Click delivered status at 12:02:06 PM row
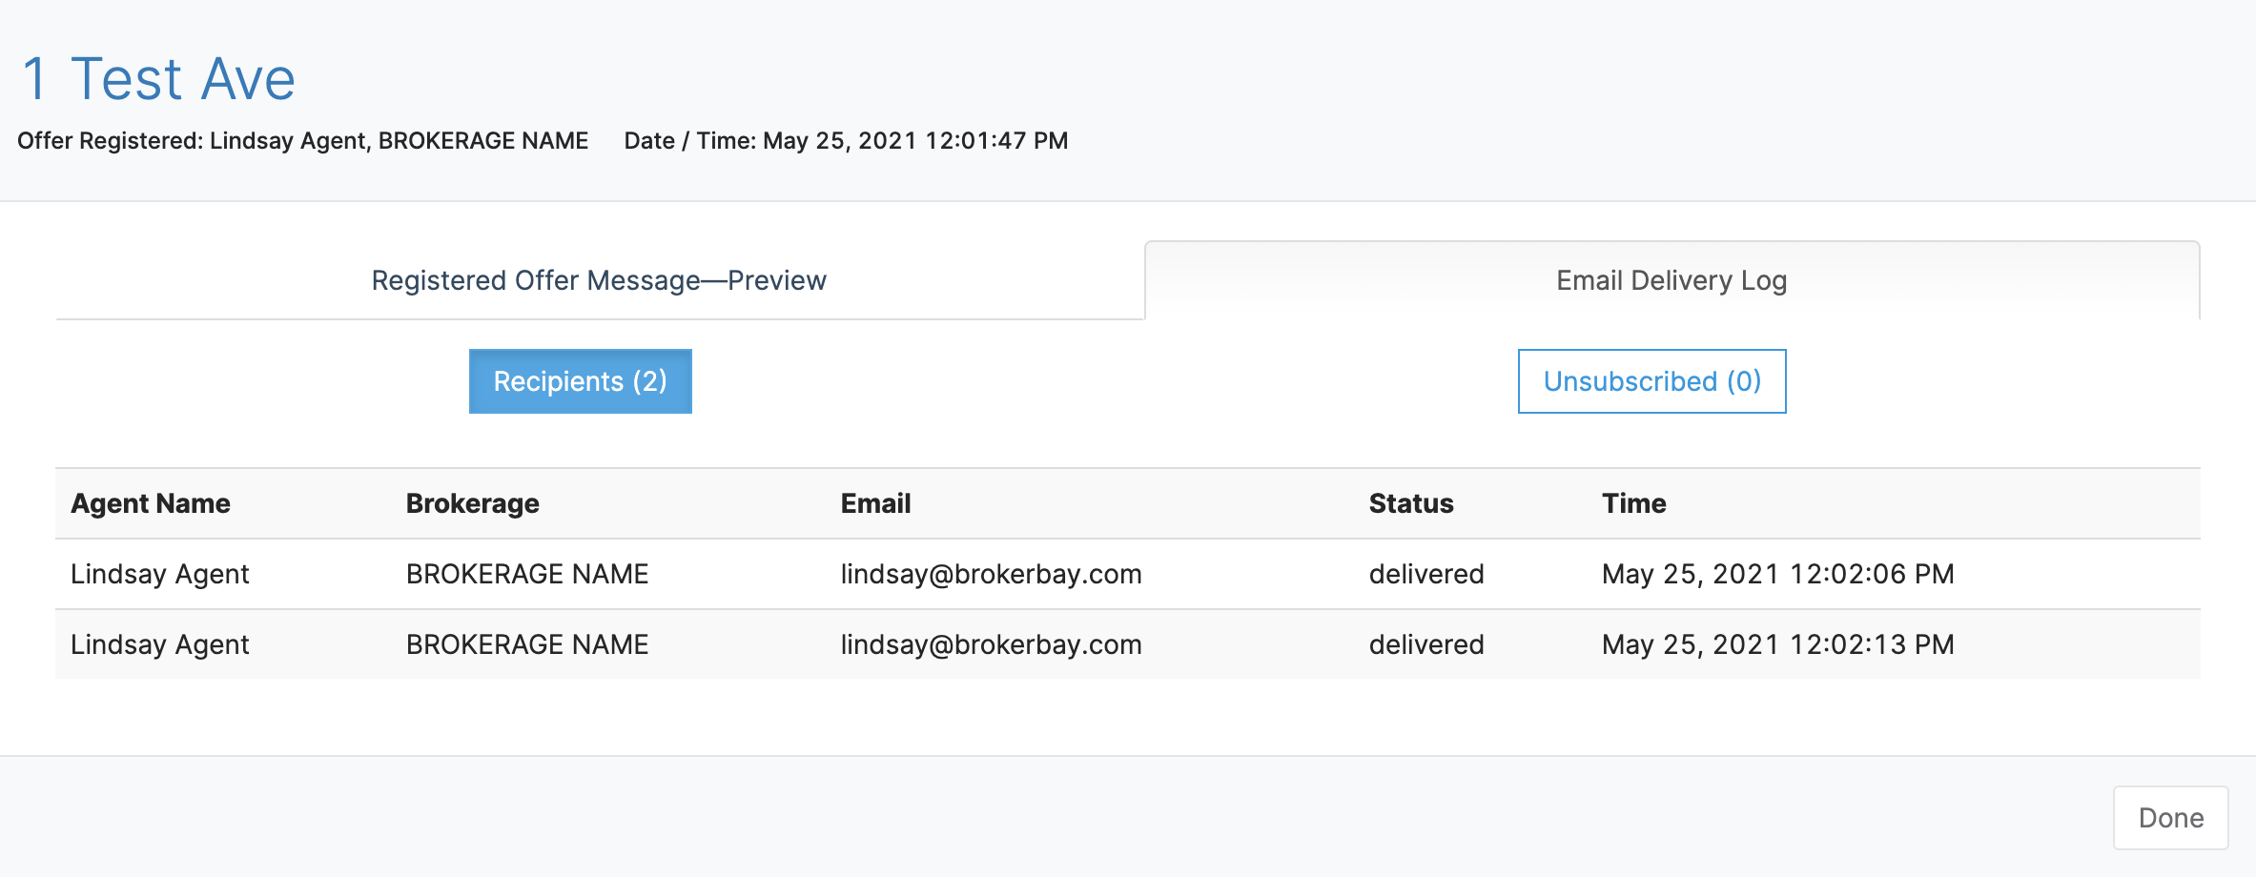 click(1426, 574)
